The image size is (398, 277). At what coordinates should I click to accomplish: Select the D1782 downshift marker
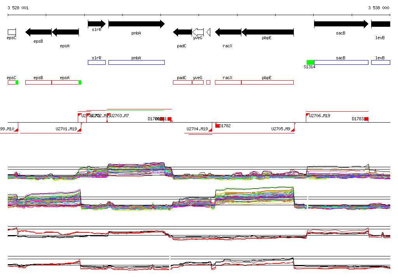217,126
